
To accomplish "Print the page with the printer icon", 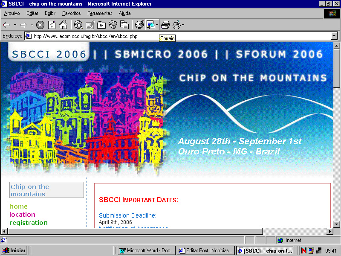I will pyautogui.click(x=165, y=25).
